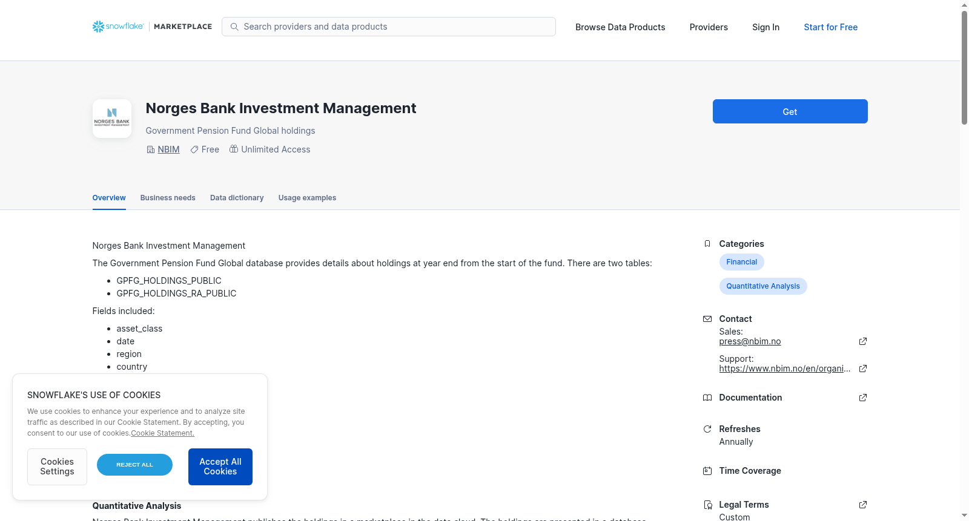Switch to the Overview tab
Screen dimensions: 969x521
pos(109,198)
